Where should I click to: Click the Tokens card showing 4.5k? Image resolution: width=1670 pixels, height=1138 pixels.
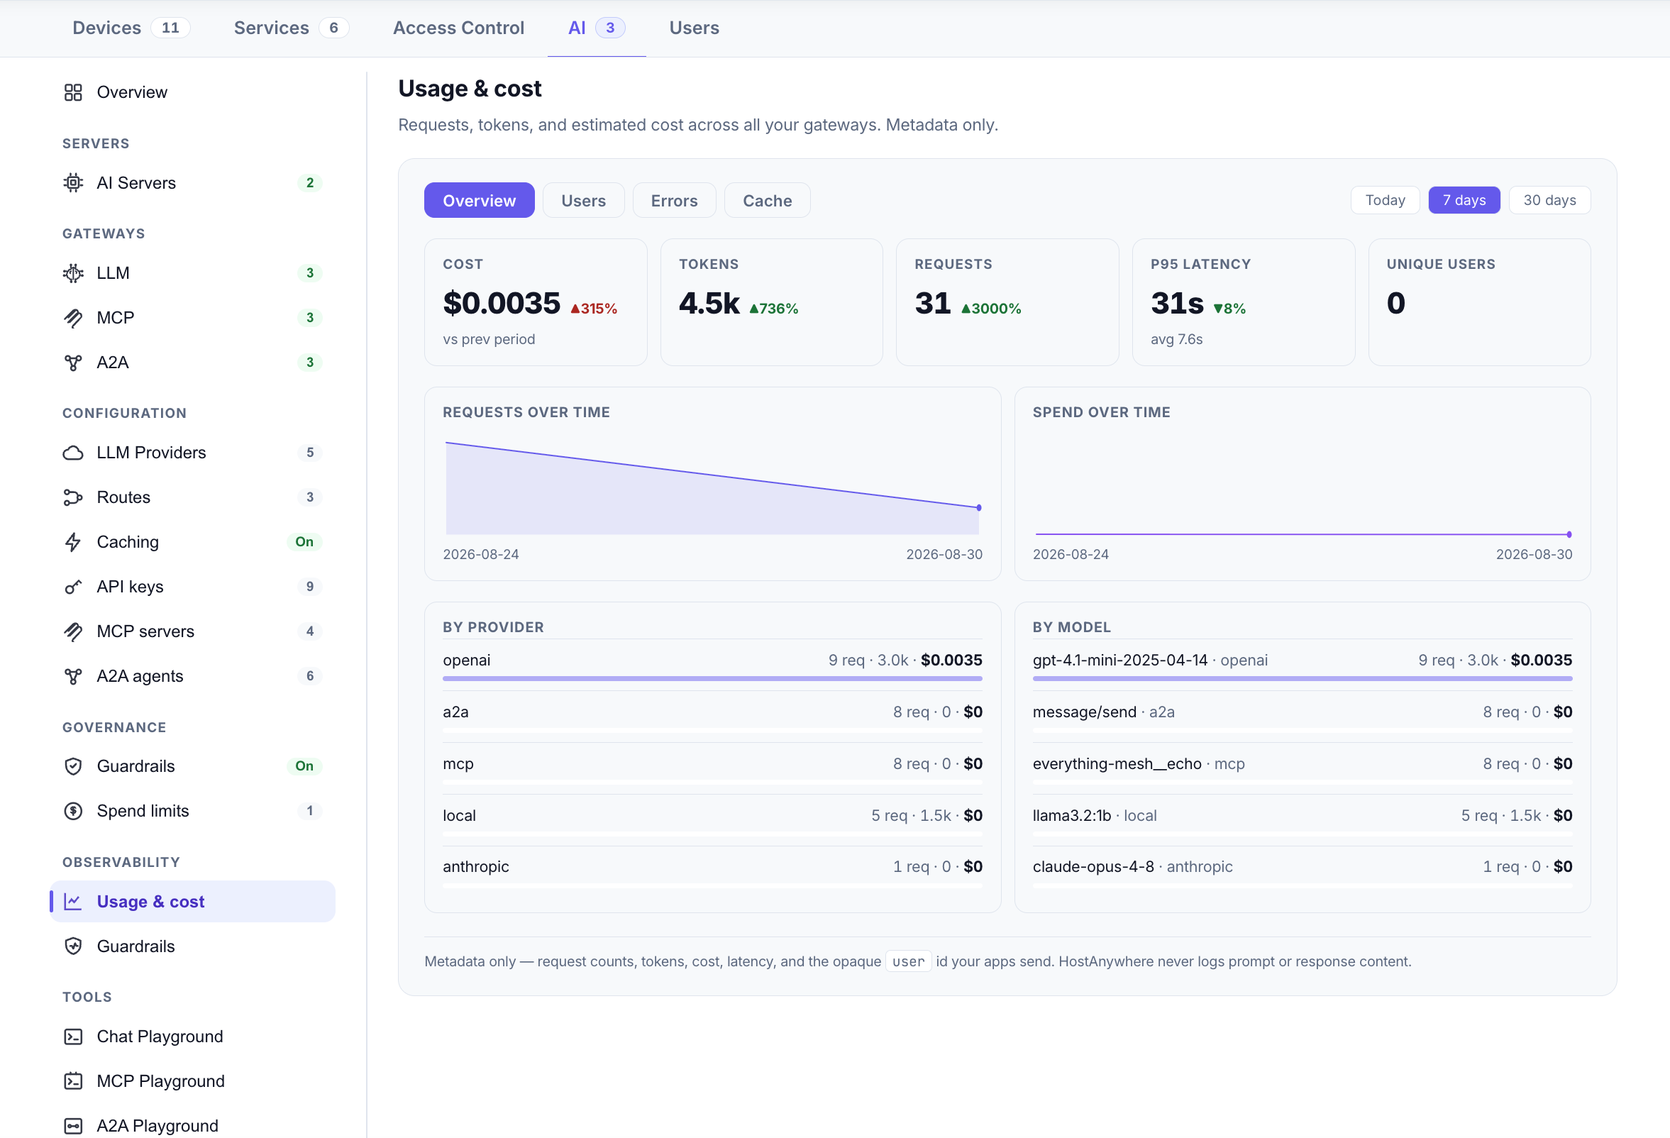pos(772,302)
